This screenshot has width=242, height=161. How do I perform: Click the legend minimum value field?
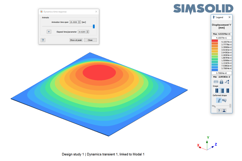coord(221,73)
